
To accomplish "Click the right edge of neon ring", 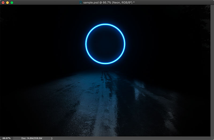I will (x=124, y=44).
